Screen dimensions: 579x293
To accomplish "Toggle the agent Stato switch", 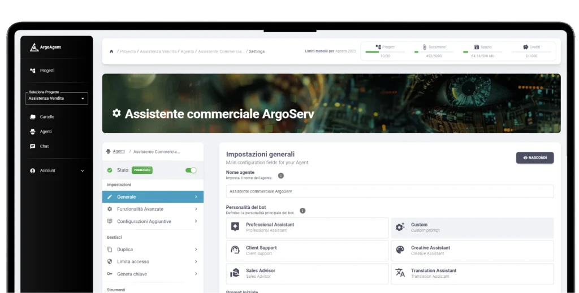I will (191, 170).
